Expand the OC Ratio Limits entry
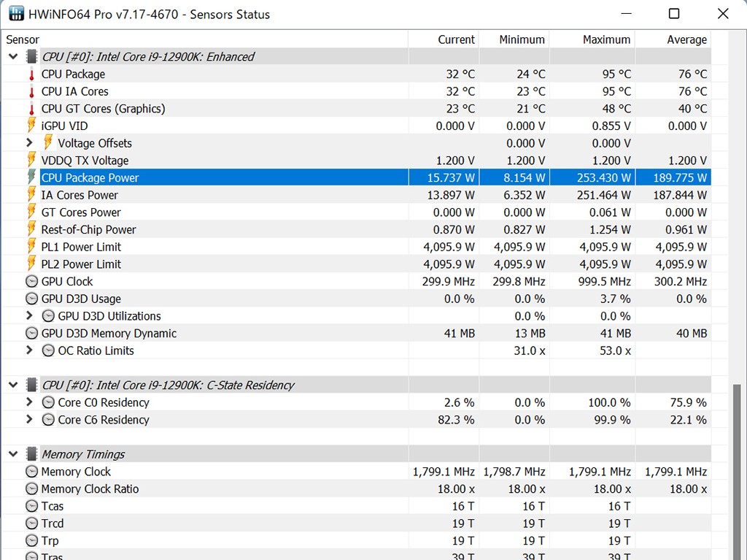 click(x=29, y=350)
